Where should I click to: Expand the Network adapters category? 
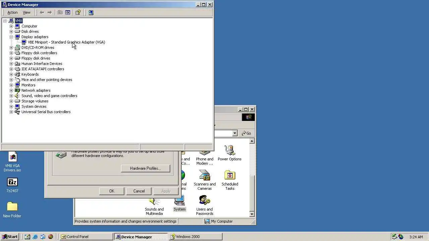pyautogui.click(x=11, y=90)
